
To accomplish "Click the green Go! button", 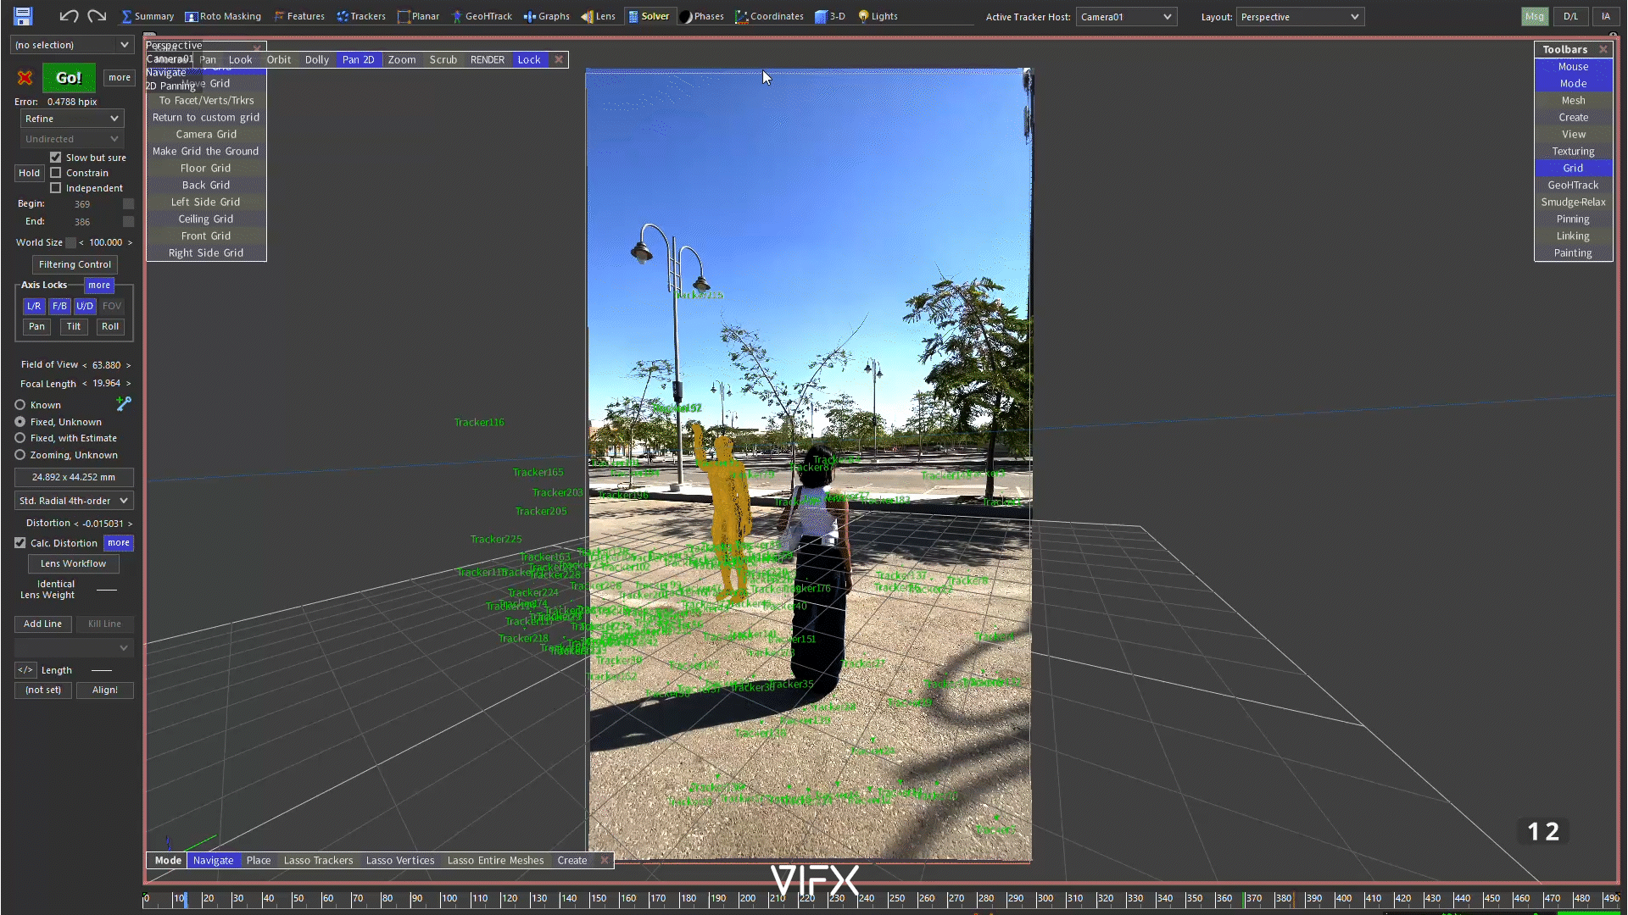I will click(x=69, y=78).
